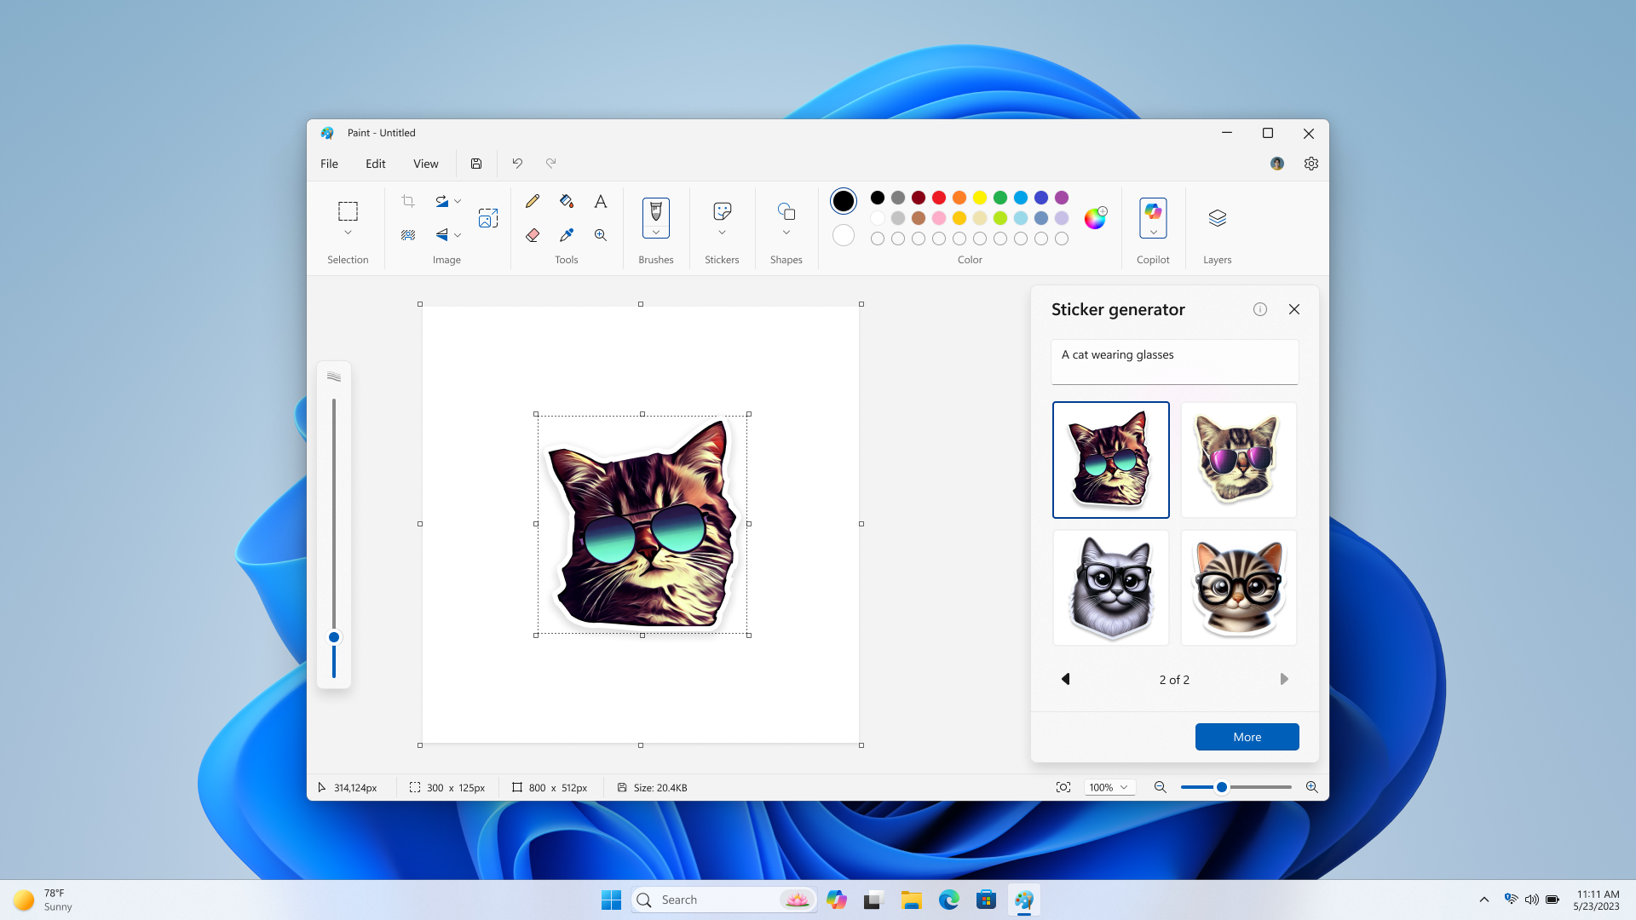Expand the Selection tool dropdown
This screenshot has height=920, width=1636.
(x=348, y=233)
